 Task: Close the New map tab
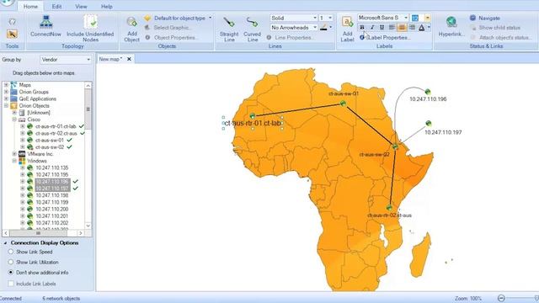(129, 59)
